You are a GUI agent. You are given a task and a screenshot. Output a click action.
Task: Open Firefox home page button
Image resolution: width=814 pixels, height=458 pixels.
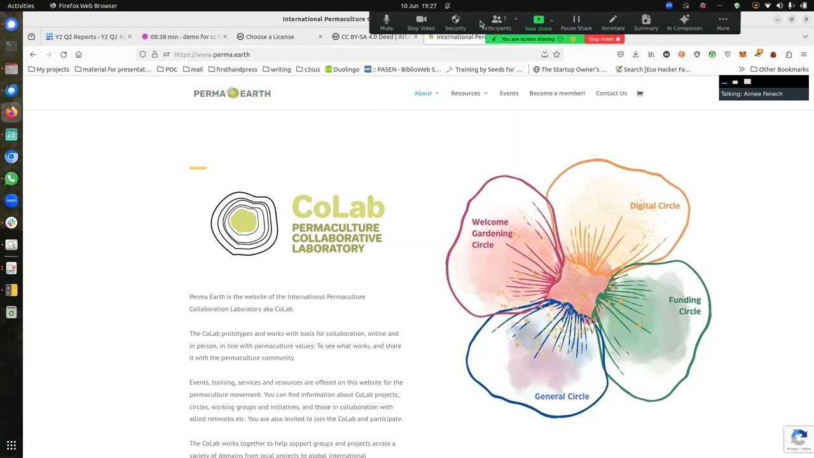click(79, 55)
